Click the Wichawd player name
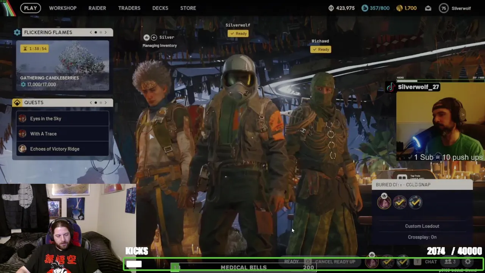The width and height of the screenshot is (485, 273). click(320, 41)
